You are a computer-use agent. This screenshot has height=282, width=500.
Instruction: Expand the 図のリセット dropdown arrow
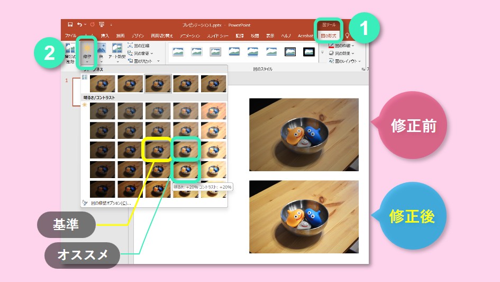(158, 60)
